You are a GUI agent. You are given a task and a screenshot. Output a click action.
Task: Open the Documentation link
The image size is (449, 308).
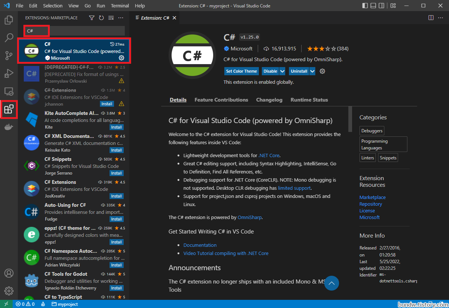(x=200, y=245)
